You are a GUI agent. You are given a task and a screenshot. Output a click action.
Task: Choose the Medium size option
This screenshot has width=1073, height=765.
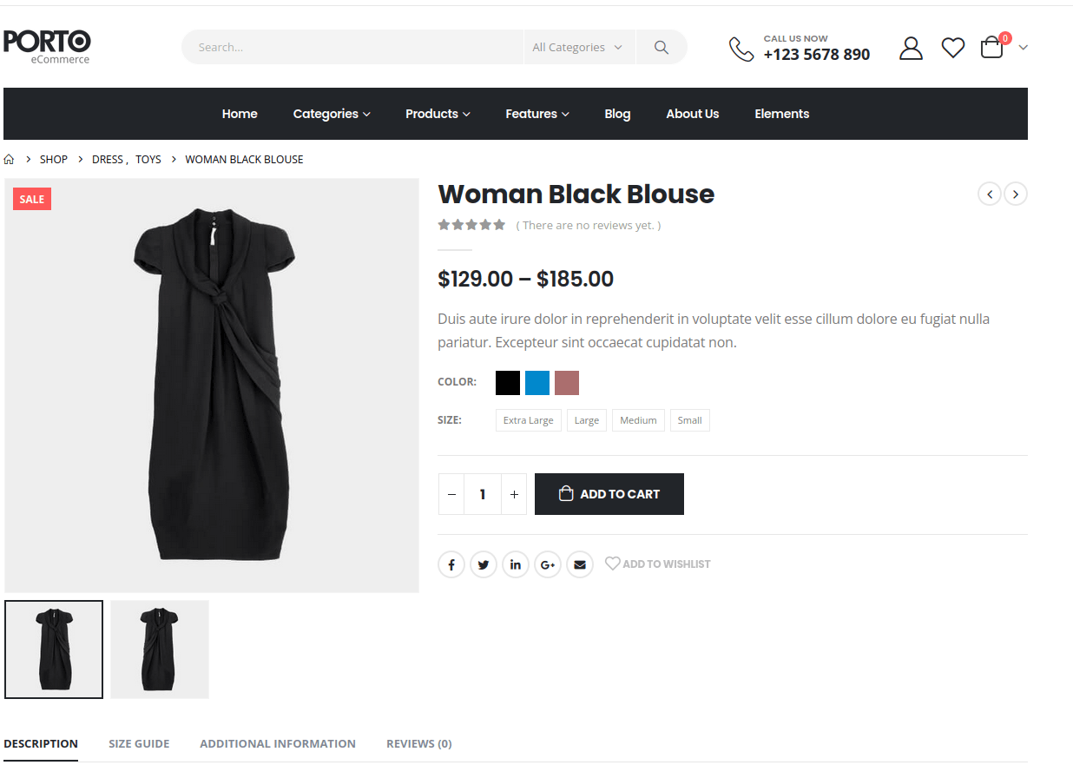(x=638, y=420)
